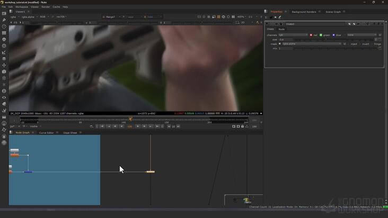Adjust the size slider in Dilate

pyautogui.click(x=334, y=40)
